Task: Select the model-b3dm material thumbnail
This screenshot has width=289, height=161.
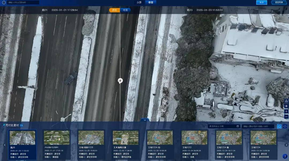Action: [x=56, y=137]
